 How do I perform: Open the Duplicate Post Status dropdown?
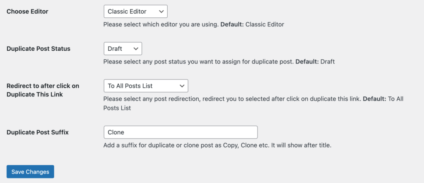pos(123,49)
